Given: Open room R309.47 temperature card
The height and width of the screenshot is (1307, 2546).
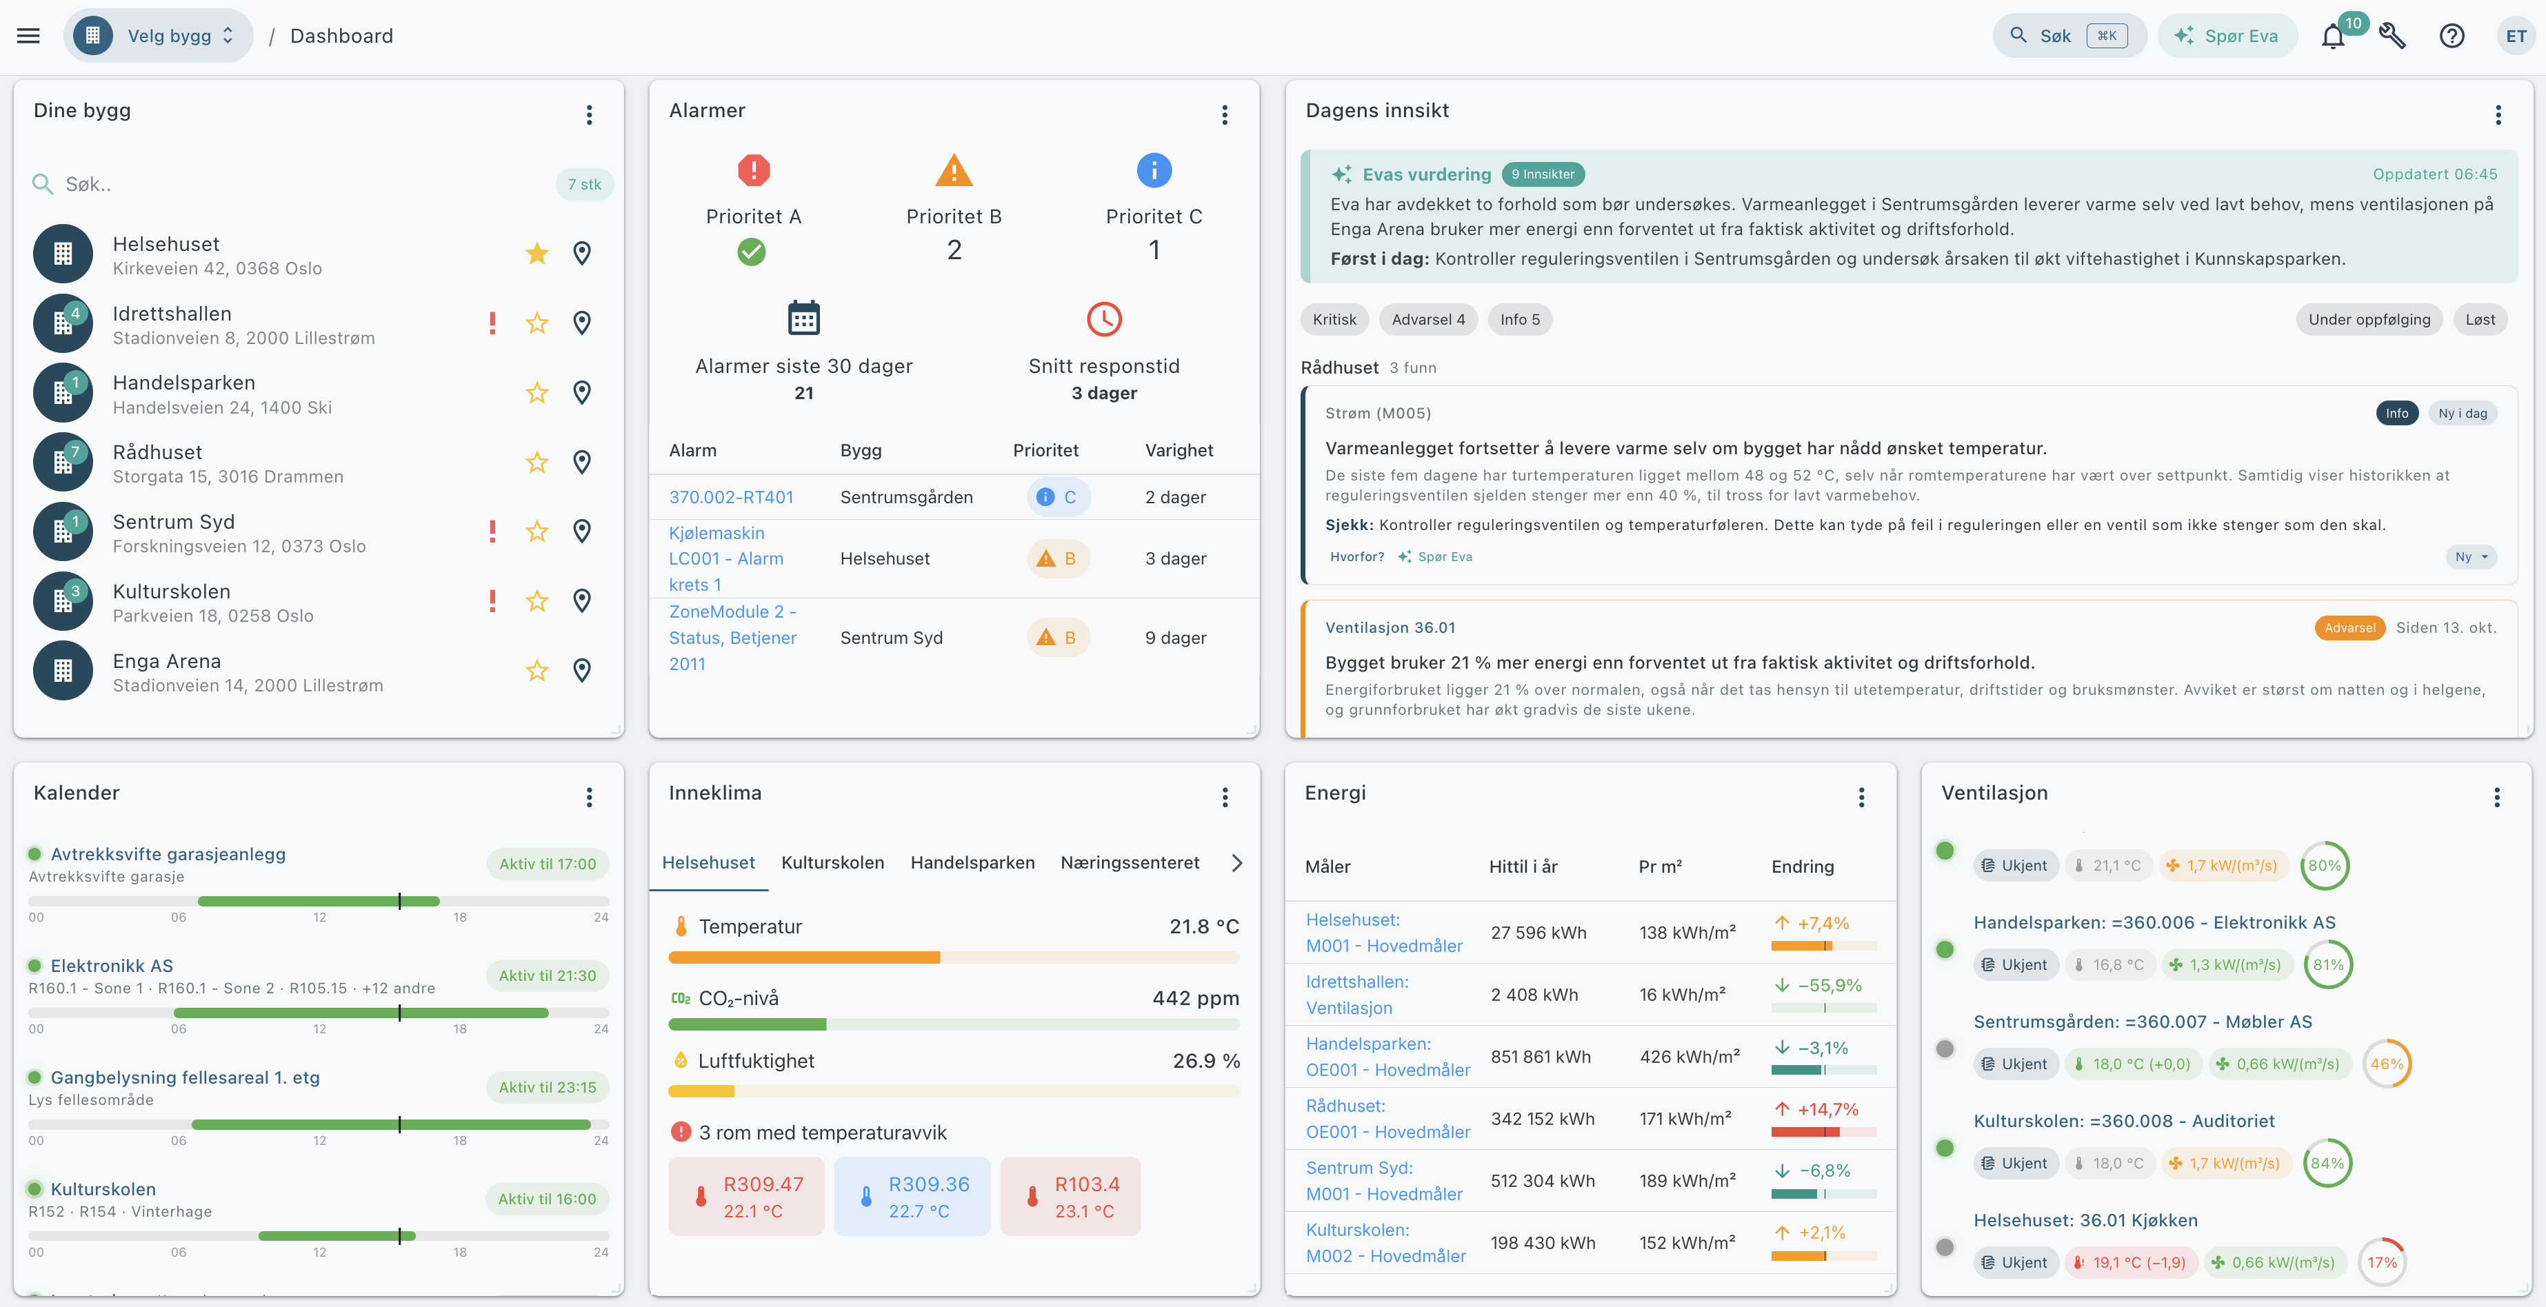Looking at the screenshot, I should click(746, 1196).
